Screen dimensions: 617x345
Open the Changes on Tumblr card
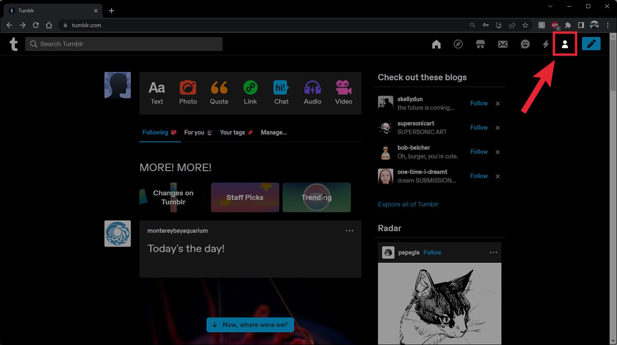[x=173, y=197]
